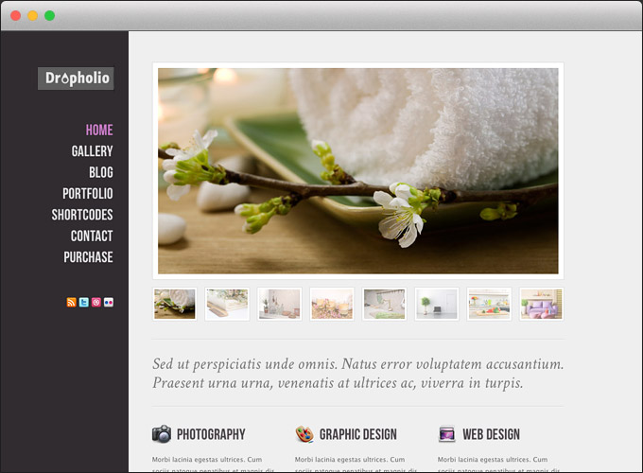Click the Web Design heading
Screen dimensions: 643x473
[491, 435]
